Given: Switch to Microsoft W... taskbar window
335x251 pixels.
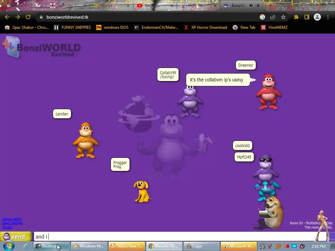Looking at the screenshot, I should (239, 246).
